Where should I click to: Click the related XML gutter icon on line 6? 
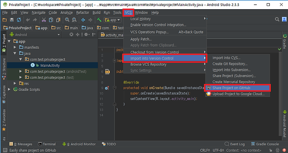tap(108, 72)
